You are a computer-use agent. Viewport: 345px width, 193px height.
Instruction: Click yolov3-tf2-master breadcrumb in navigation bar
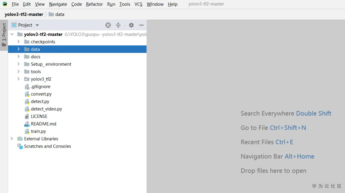pyautogui.click(x=24, y=14)
